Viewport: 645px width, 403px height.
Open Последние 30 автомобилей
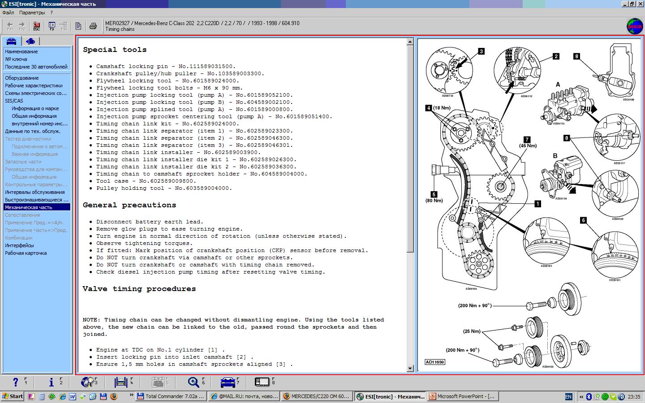tap(37, 67)
